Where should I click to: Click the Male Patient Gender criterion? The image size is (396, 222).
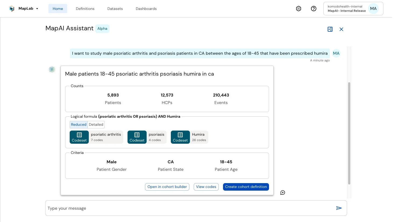pos(112,166)
